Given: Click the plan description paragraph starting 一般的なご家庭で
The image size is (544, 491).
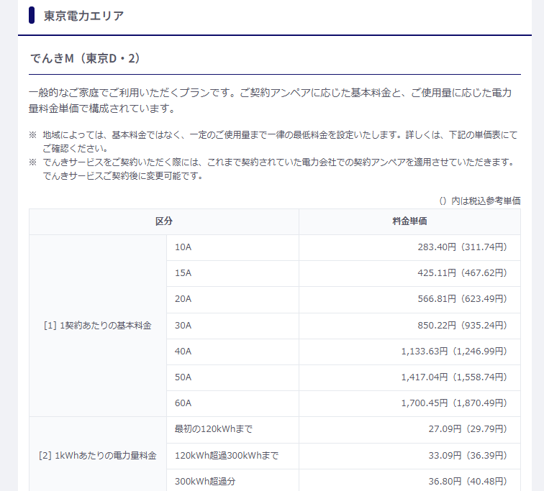Looking at the screenshot, I should point(271,101).
